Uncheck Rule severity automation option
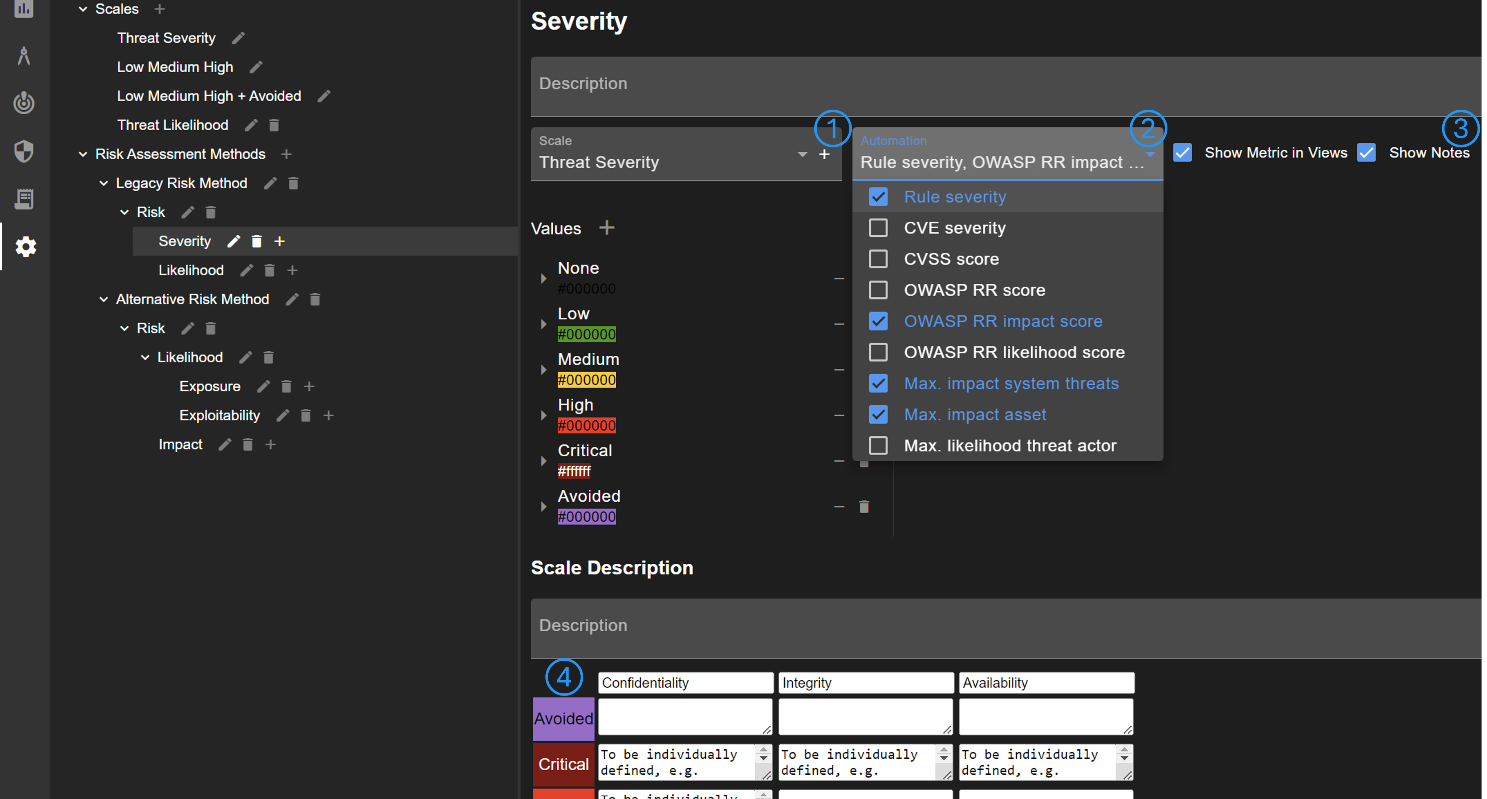1487x799 pixels. (878, 197)
